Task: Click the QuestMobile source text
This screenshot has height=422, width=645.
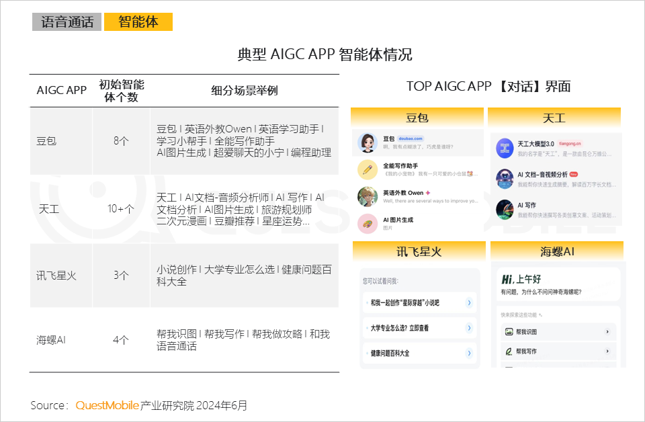Action: coord(107,406)
